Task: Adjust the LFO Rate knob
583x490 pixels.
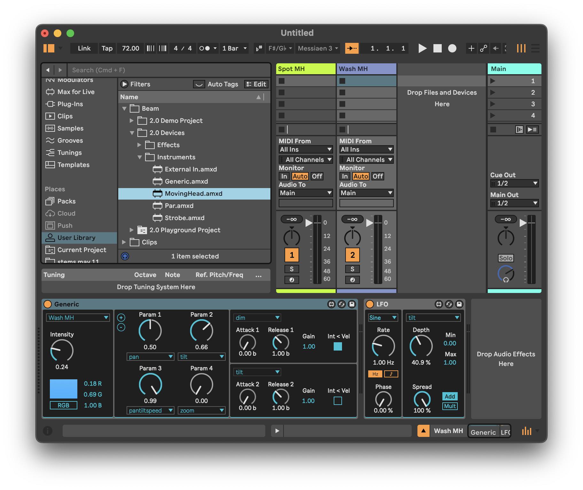Action: (383, 346)
